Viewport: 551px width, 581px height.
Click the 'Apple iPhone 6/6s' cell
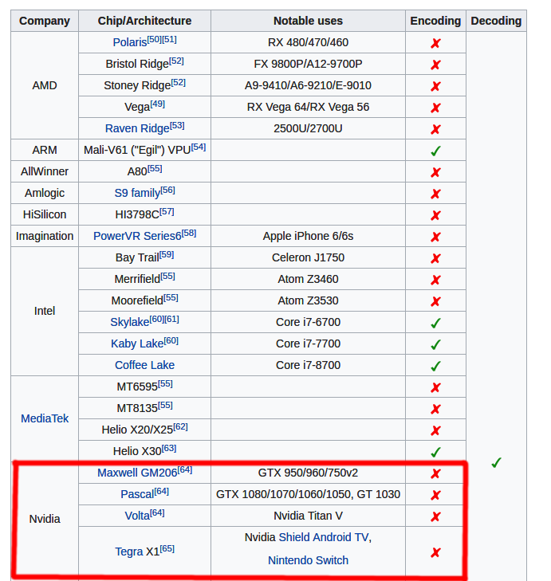click(x=308, y=236)
